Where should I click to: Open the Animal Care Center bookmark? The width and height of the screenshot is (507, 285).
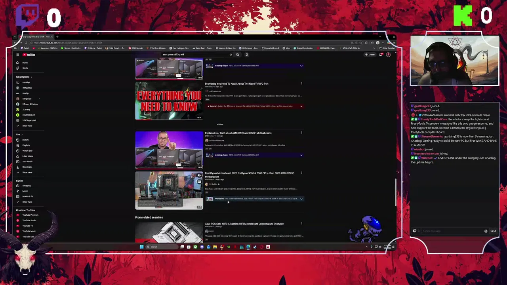point(304,48)
